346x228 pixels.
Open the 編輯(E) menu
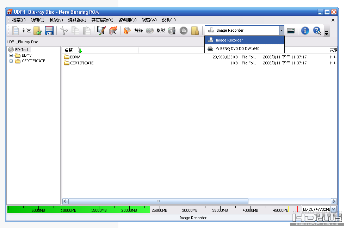(37, 20)
